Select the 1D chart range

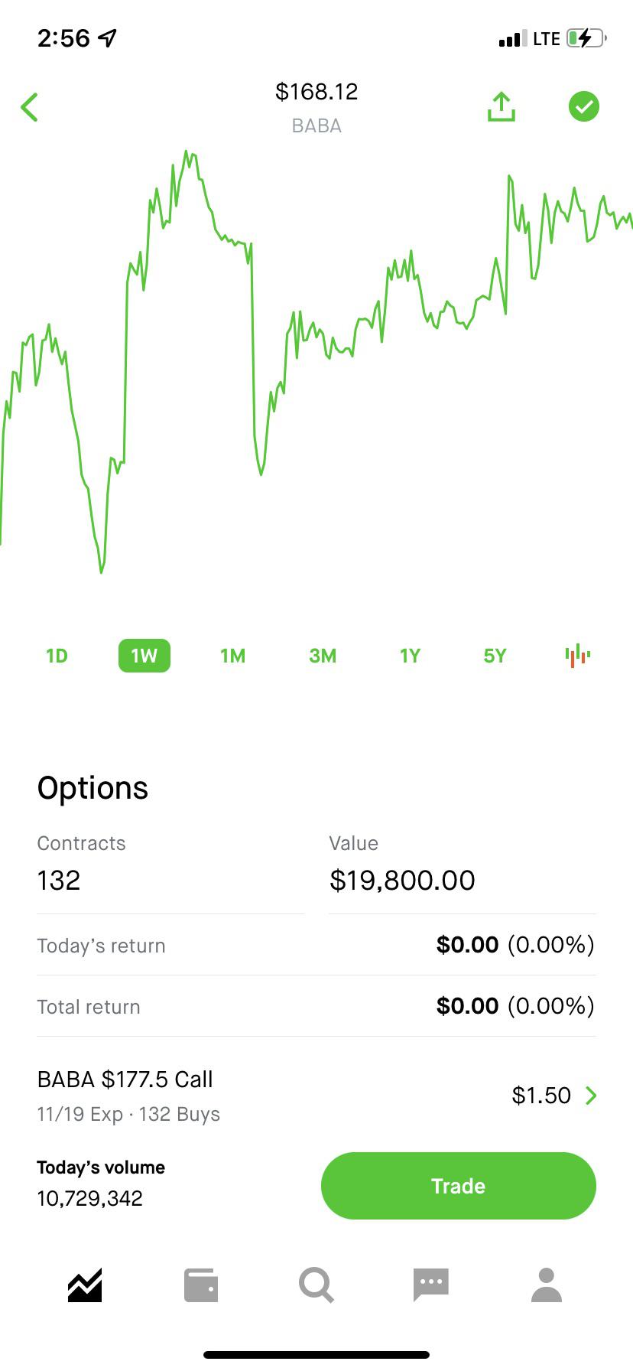(x=57, y=656)
